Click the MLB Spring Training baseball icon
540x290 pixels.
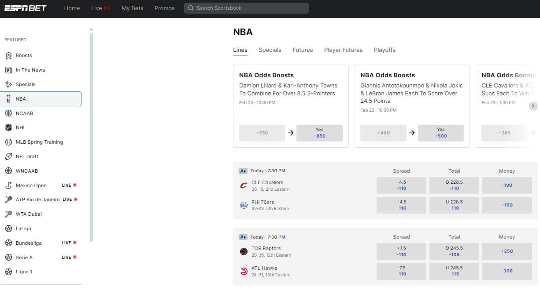(8, 142)
